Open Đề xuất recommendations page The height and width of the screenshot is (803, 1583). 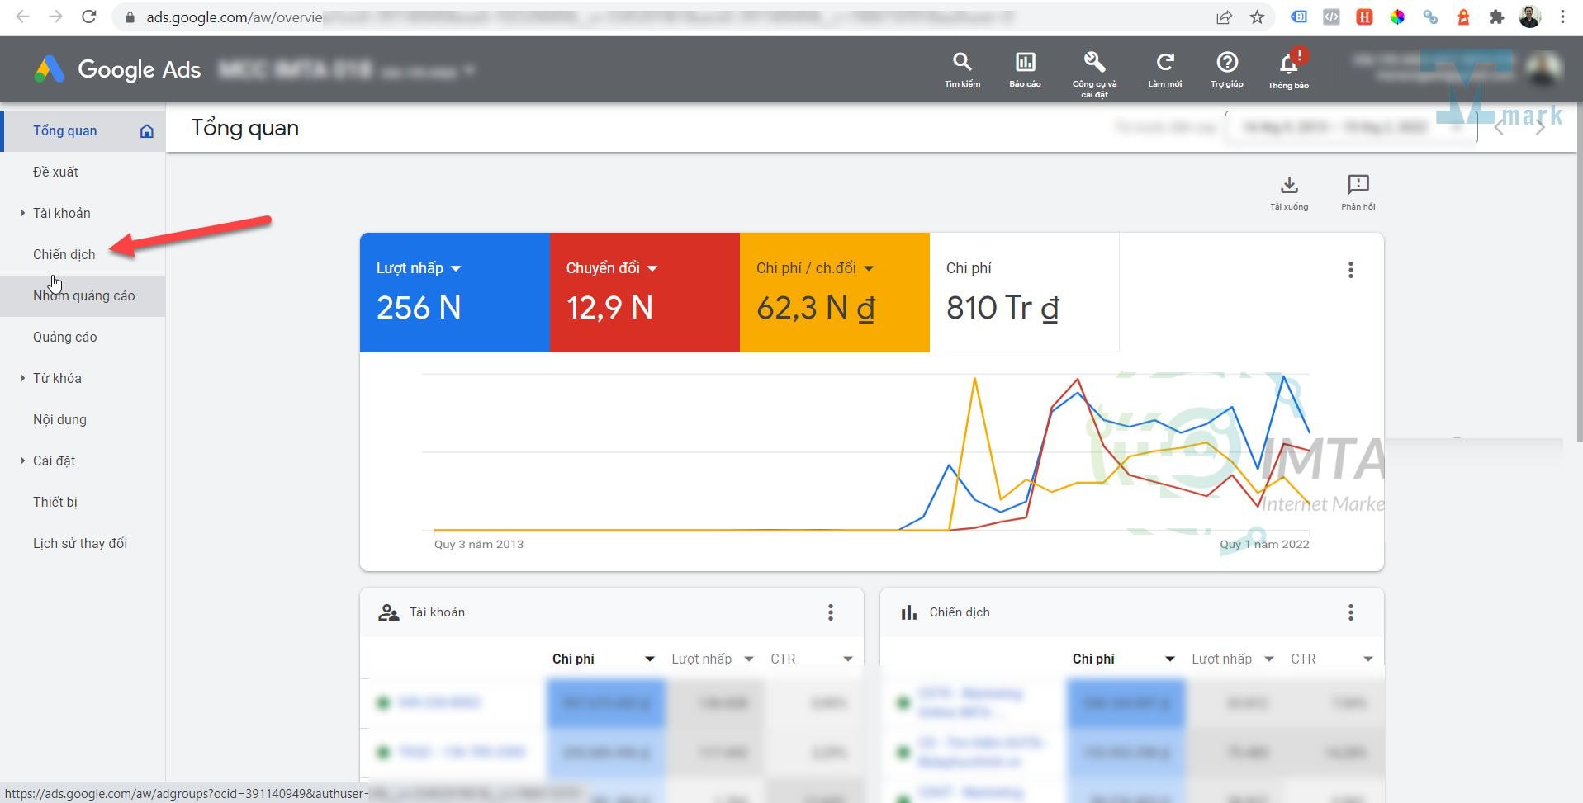55,172
